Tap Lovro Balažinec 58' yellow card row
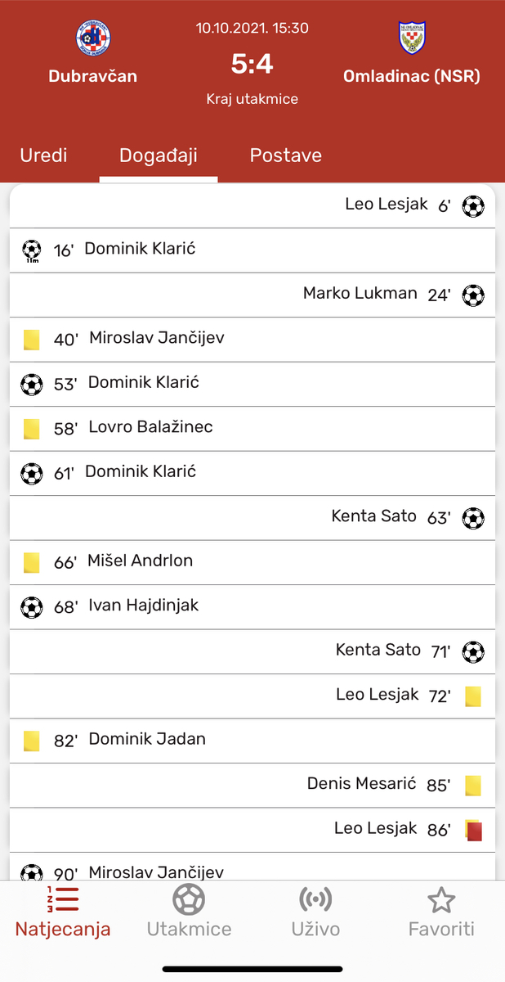The width and height of the screenshot is (505, 982). (252, 428)
